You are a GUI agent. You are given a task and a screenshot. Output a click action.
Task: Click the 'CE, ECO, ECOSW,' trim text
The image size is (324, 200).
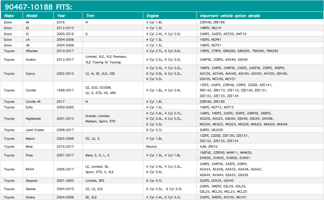[x=98, y=88]
